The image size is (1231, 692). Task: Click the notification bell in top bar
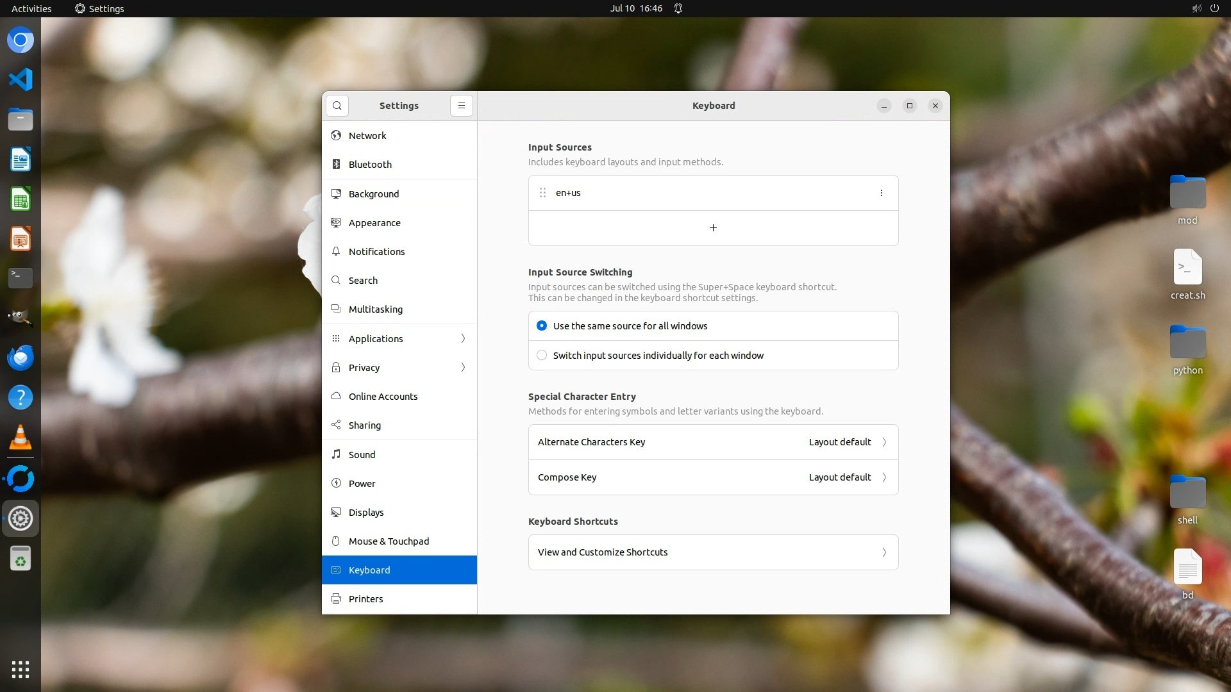point(678,8)
